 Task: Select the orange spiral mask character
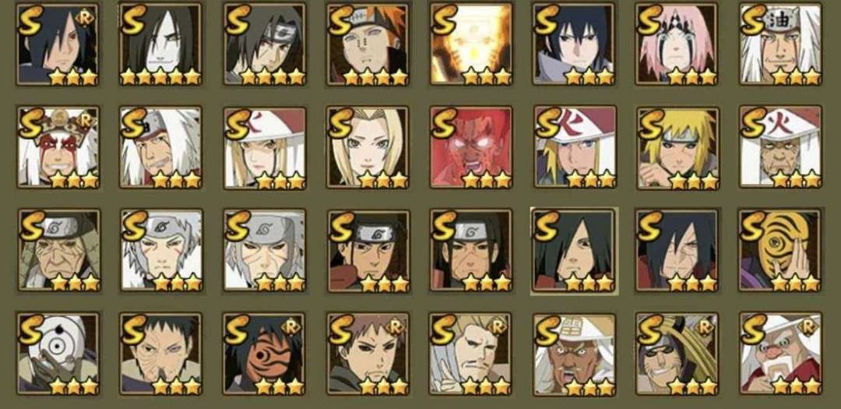[x=779, y=251]
